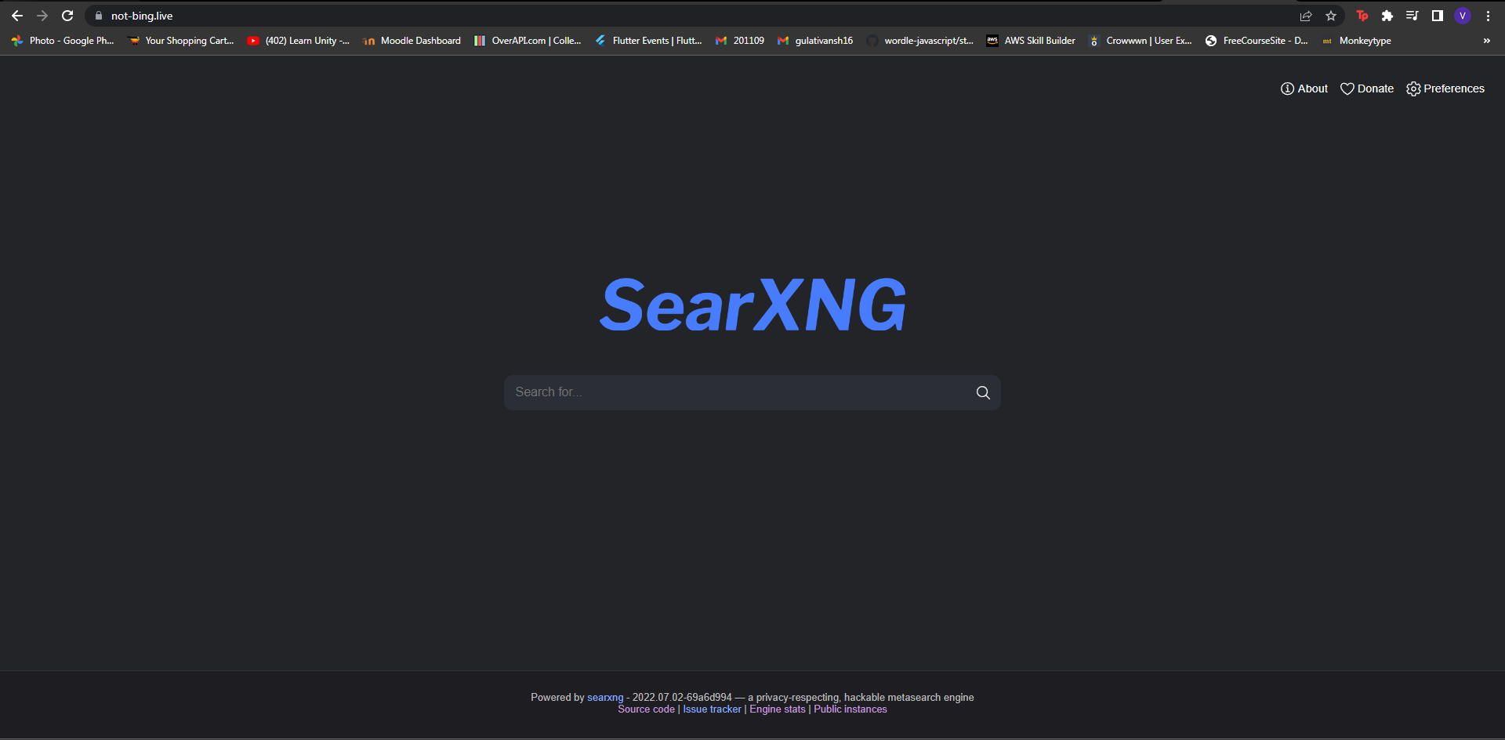Open OverAPI.com bookmark
Screen dimensions: 1505x740
pos(528,41)
